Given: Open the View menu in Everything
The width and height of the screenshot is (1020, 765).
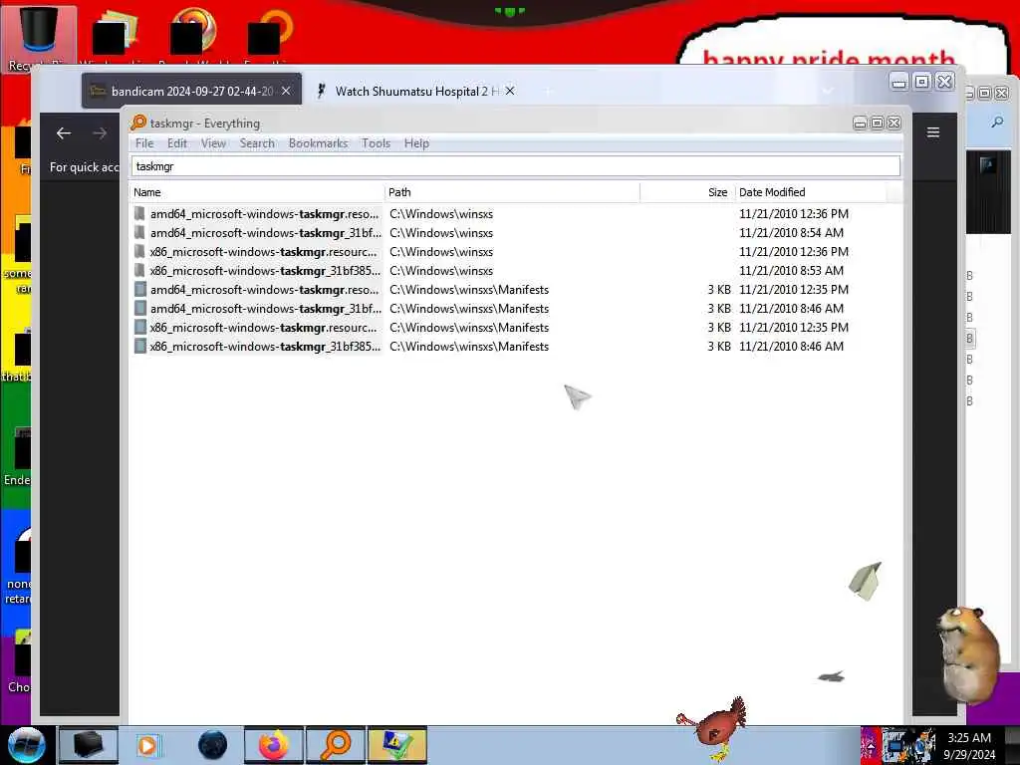Looking at the screenshot, I should (213, 143).
